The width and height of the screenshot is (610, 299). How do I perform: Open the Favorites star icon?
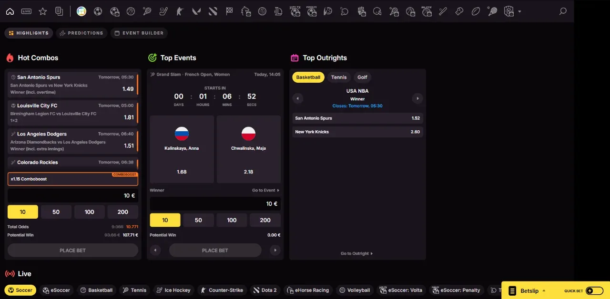click(43, 11)
